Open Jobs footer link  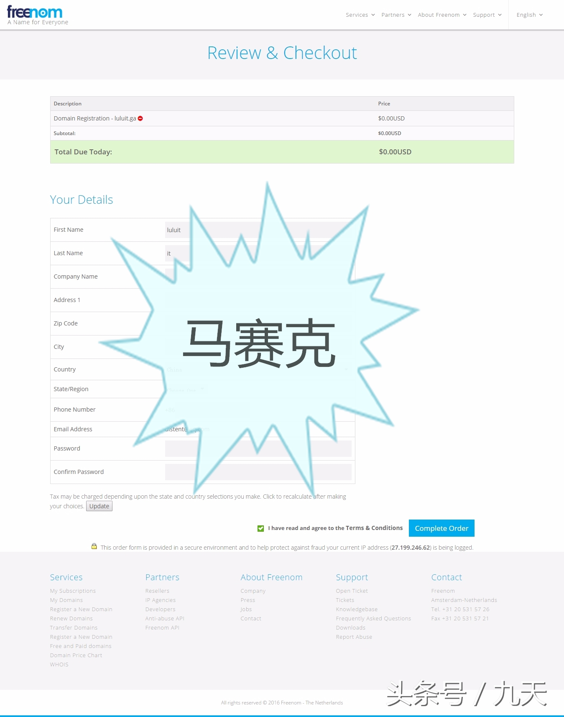246,609
